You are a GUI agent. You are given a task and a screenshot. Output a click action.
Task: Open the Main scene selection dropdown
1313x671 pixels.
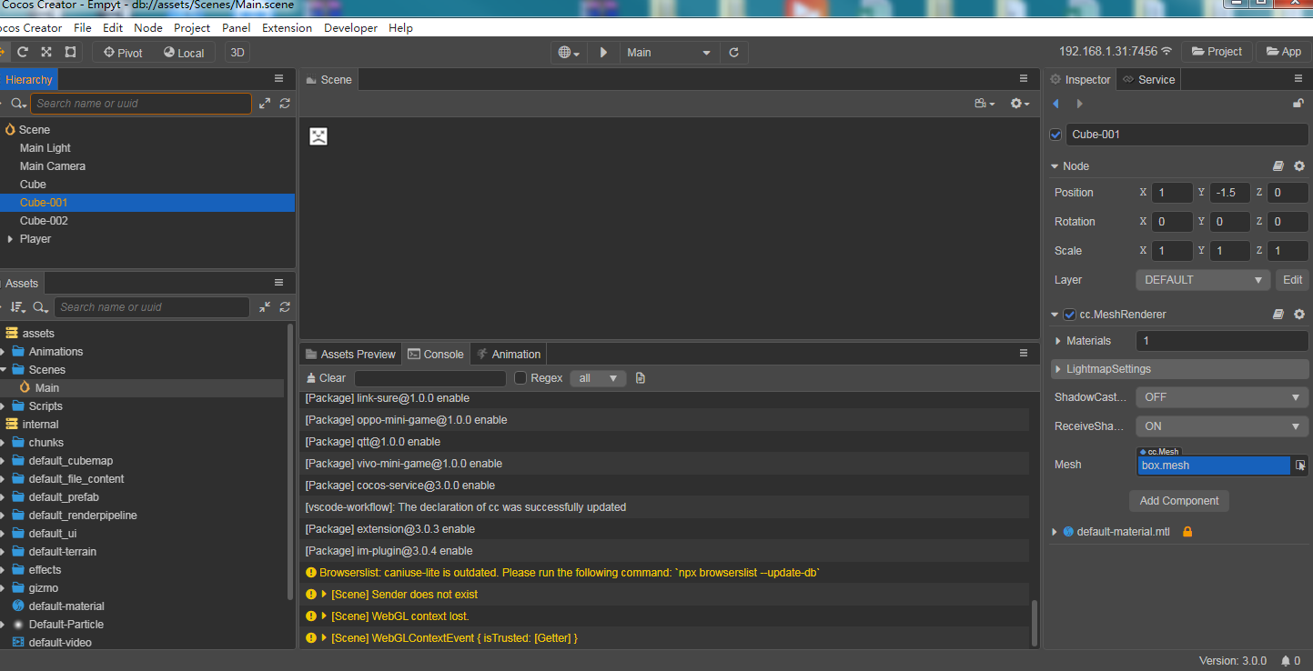tap(670, 53)
